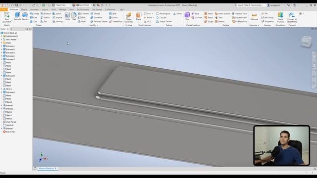Click the Repair Bodies command

pos(240,18)
